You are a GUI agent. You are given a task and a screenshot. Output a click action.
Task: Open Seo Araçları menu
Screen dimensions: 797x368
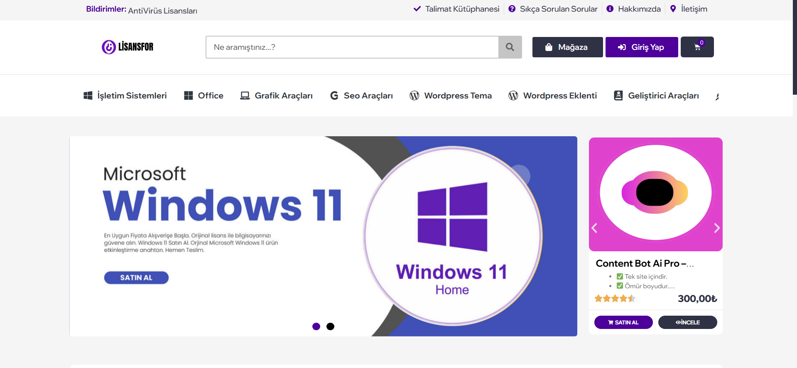pos(361,96)
